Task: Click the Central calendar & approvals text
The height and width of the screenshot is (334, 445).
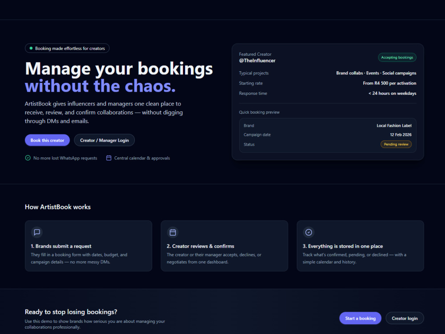Action: pyautogui.click(x=142, y=158)
